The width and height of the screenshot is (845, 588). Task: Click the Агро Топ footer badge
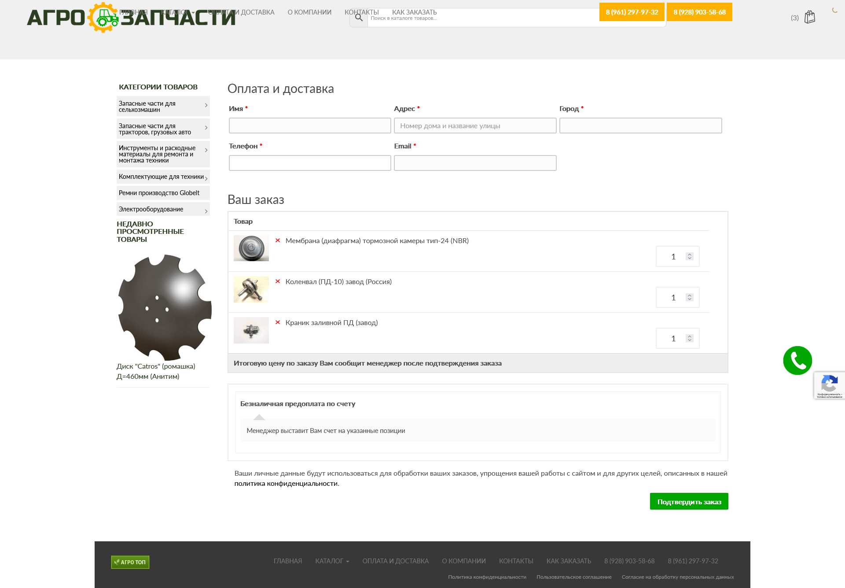point(130,562)
